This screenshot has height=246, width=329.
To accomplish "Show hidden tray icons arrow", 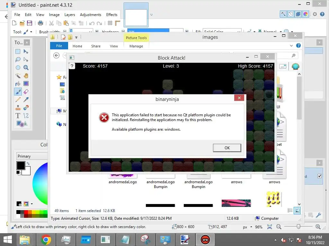I will pyautogui.click(x=275, y=240).
